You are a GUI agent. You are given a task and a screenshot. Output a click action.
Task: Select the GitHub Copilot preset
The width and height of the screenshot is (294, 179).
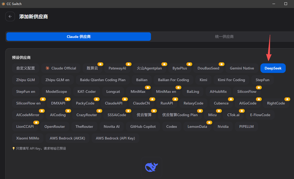143,126
